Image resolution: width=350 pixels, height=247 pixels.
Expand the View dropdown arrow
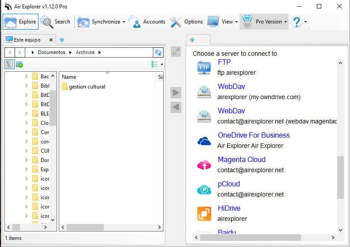[236, 22]
